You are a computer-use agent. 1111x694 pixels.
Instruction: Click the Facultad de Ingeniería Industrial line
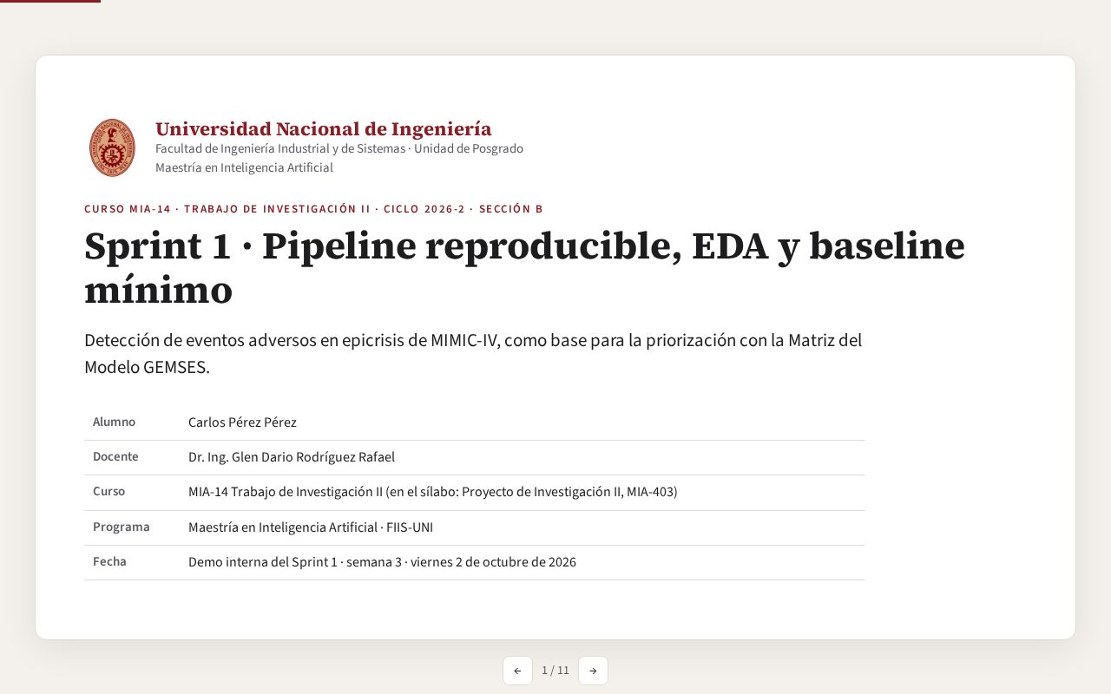coord(339,148)
